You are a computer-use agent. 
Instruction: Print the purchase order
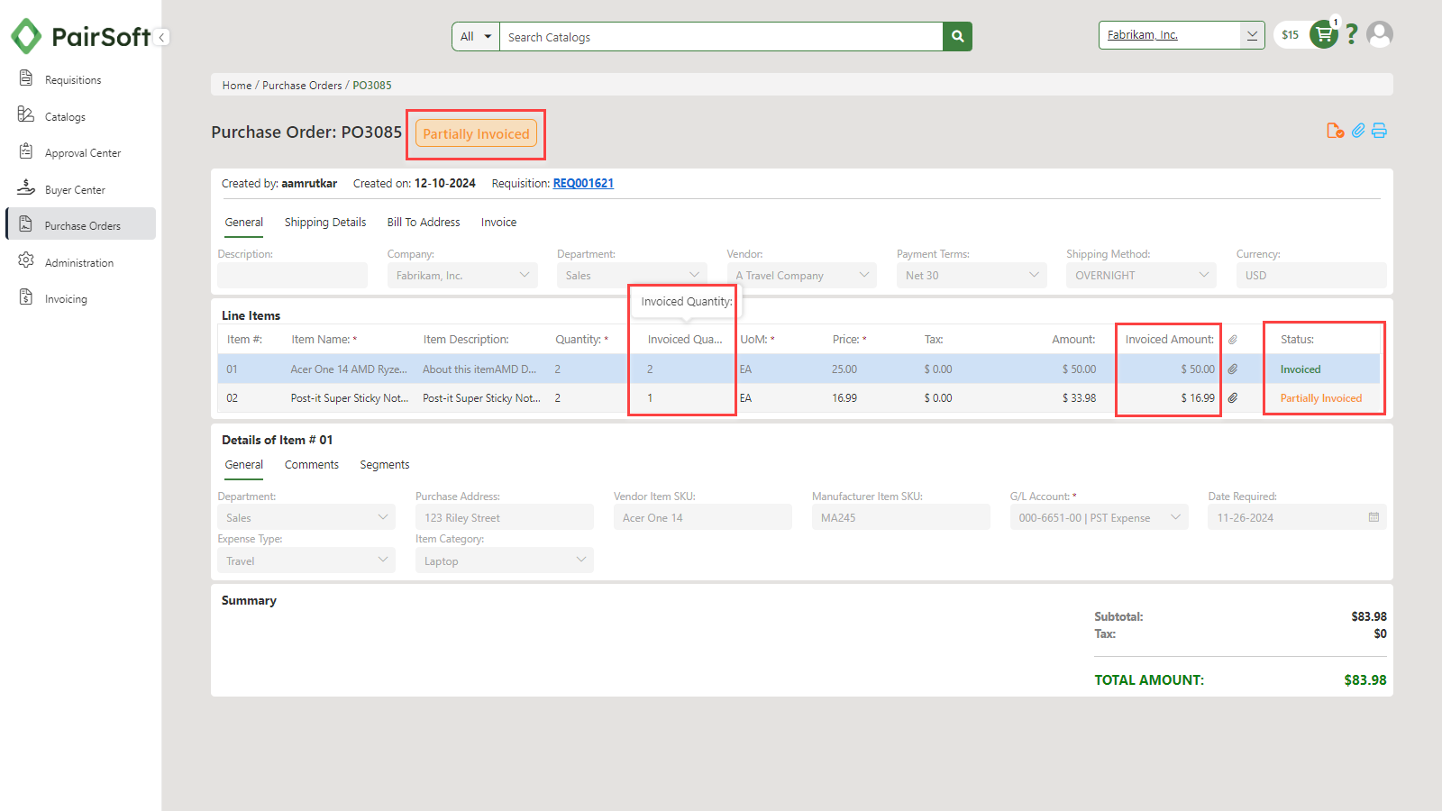click(x=1379, y=131)
